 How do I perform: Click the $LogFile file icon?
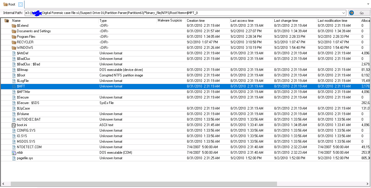coord(14,81)
